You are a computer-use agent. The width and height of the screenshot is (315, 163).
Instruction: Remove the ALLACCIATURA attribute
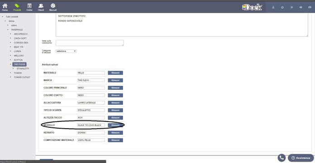click(x=115, y=102)
